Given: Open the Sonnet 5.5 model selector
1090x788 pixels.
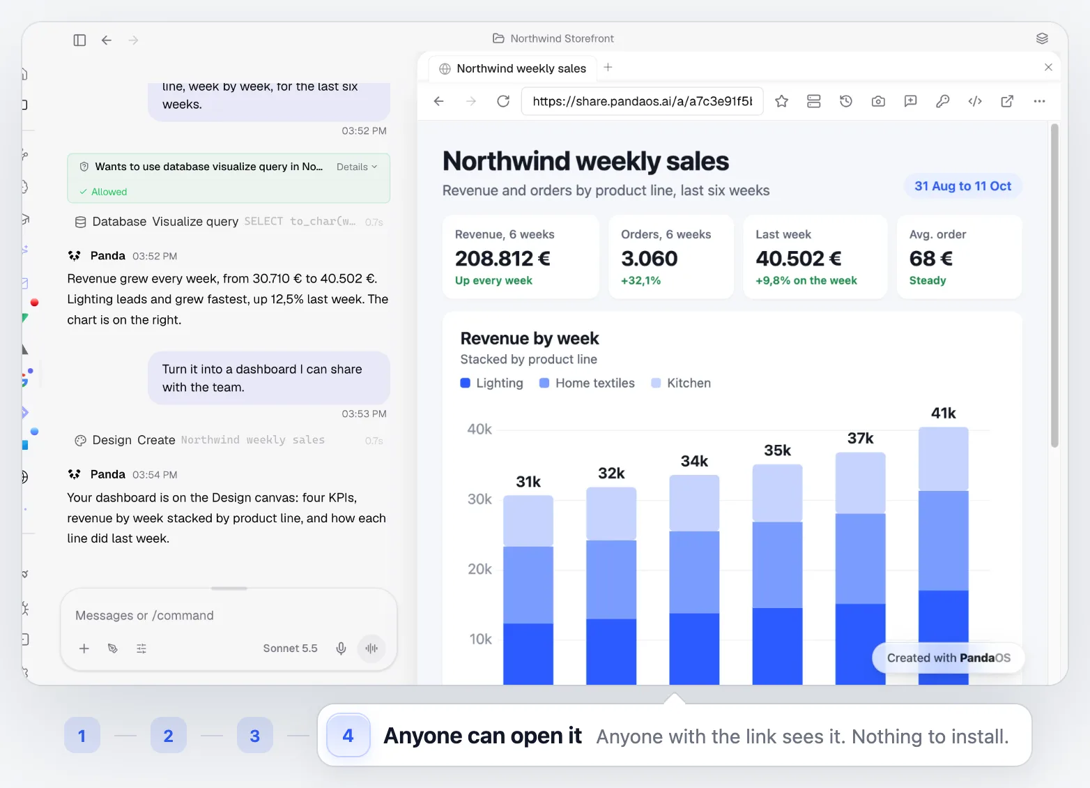Looking at the screenshot, I should pyautogui.click(x=290, y=649).
